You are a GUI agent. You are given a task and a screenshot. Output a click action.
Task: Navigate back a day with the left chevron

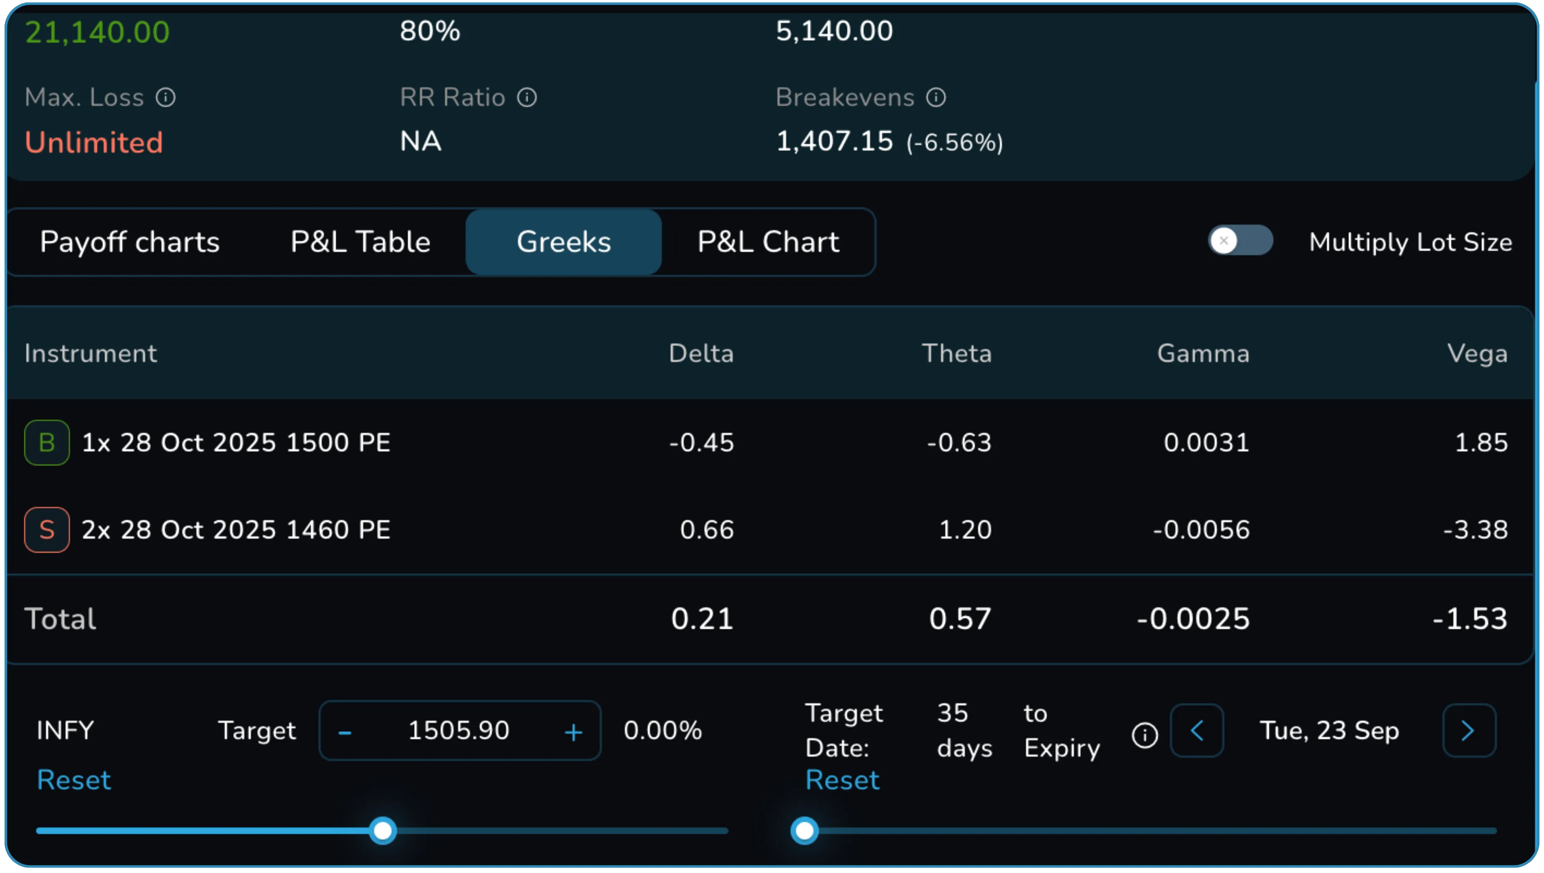1197,731
